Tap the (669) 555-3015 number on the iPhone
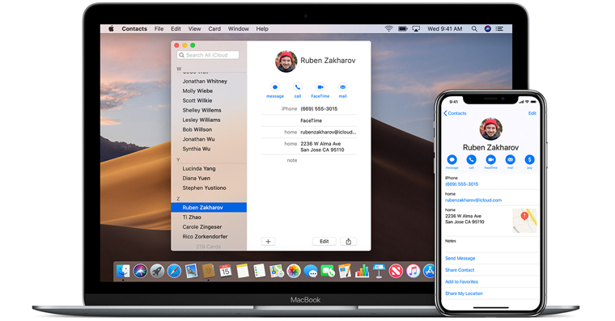Image resolution: width=615 pixels, height=321 pixels. (461, 184)
